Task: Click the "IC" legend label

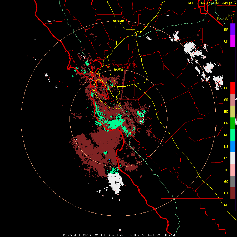Action: [226, 170]
